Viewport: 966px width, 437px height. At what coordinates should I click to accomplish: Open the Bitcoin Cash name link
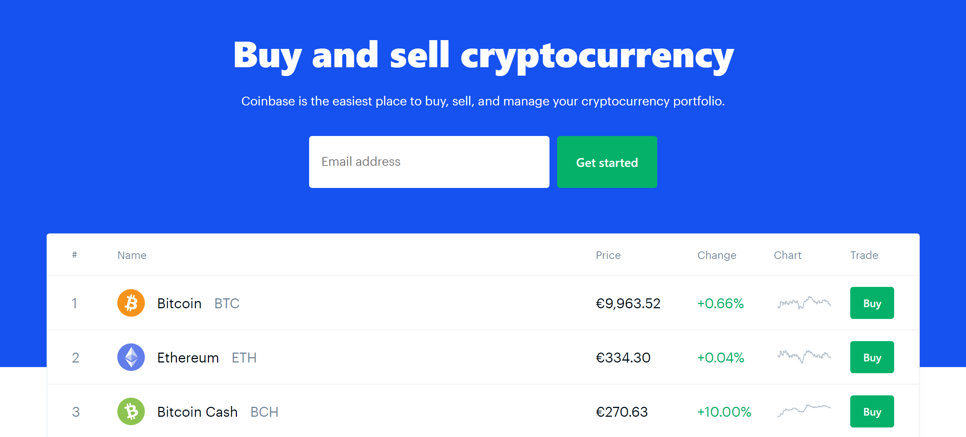197,412
